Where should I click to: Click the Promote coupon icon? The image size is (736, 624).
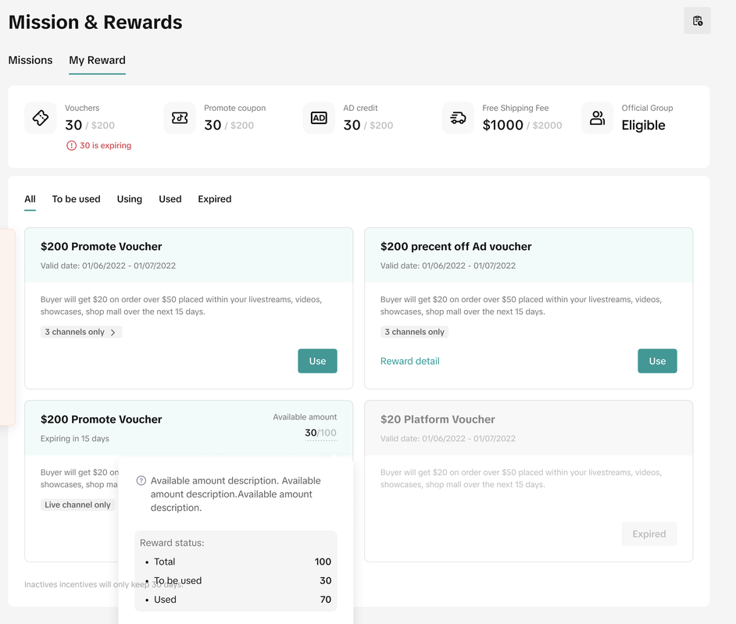point(180,118)
